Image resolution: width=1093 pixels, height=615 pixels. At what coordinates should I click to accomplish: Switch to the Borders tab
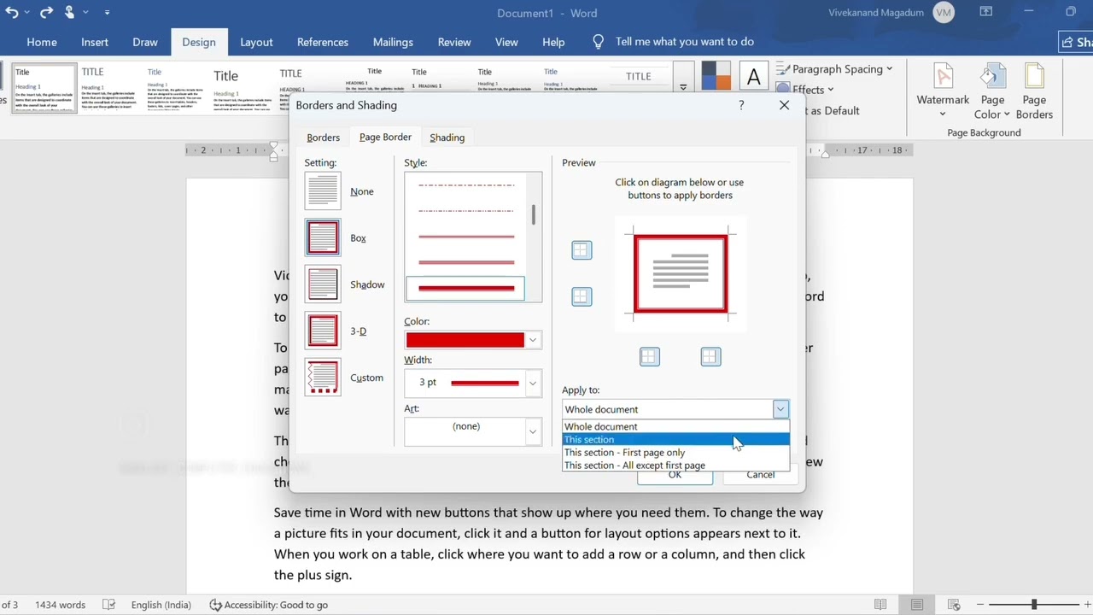pos(323,138)
